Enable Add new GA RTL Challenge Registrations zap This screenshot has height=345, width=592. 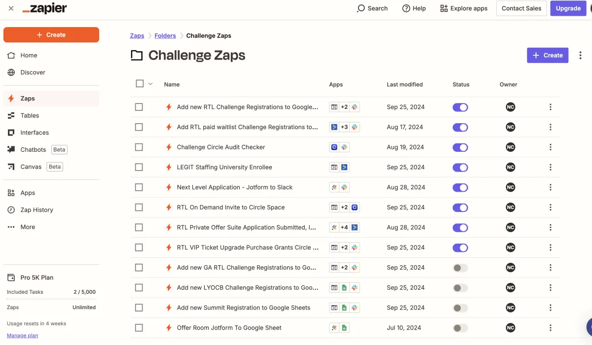[460, 268]
